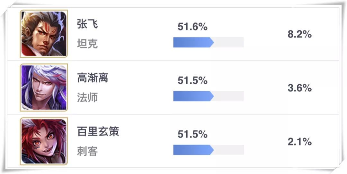347x174 pixels.
Task: Click Gao Jianli's 51.5% win rate
Action: (192, 81)
